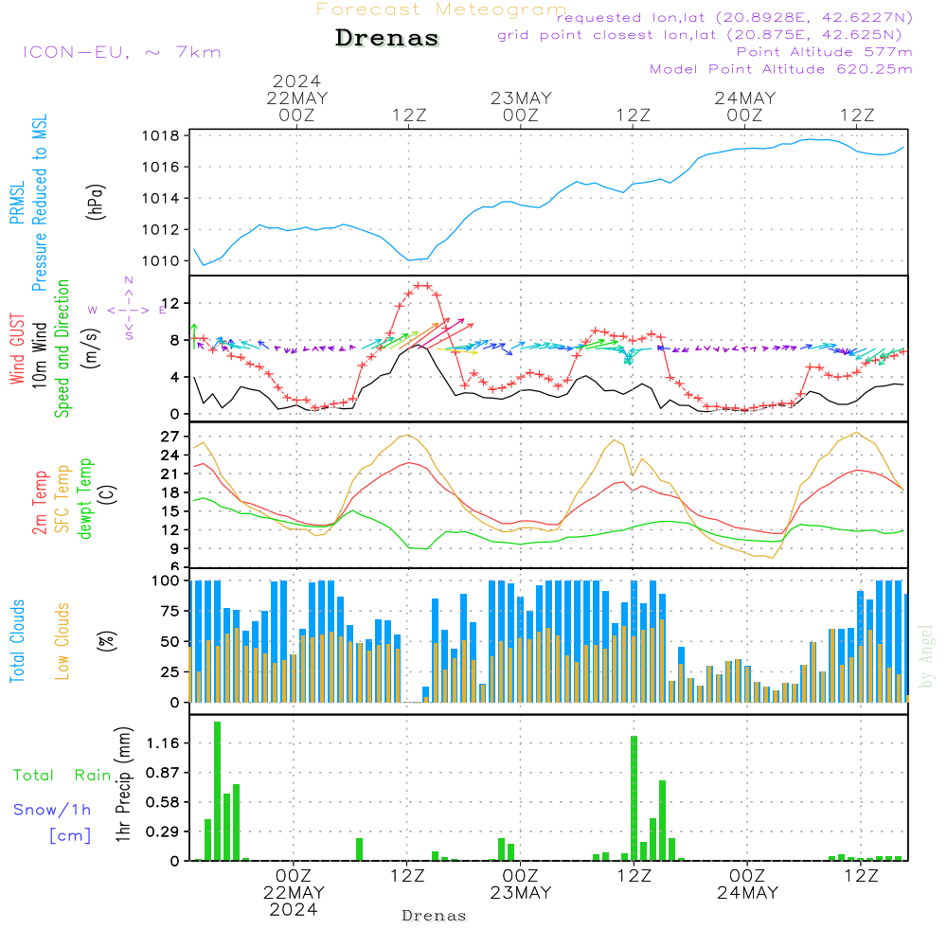Click the green upward wind arrow at left edge

click(x=194, y=335)
